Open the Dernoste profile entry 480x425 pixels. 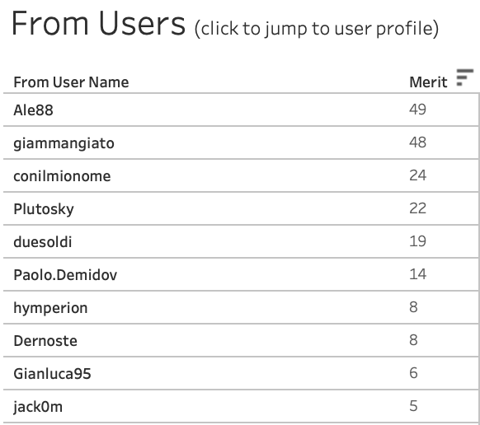[x=45, y=341]
